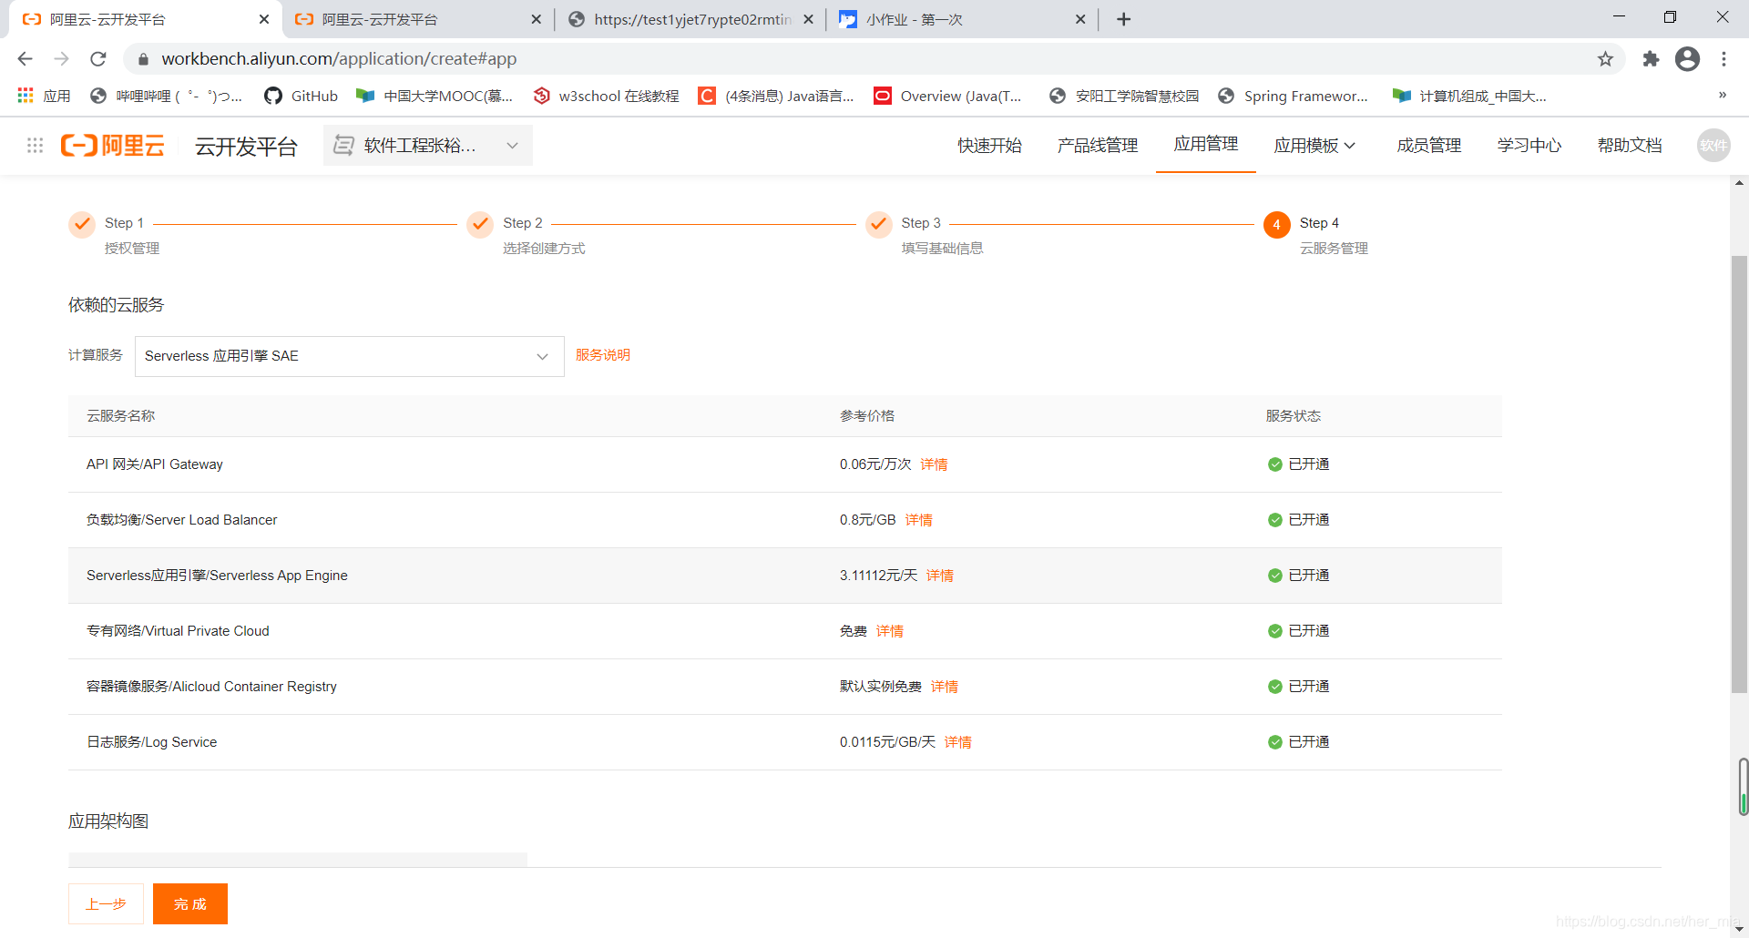Open Overview (Java) bookmark
The width and height of the screenshot is (1749, 938).
(947, 96)
